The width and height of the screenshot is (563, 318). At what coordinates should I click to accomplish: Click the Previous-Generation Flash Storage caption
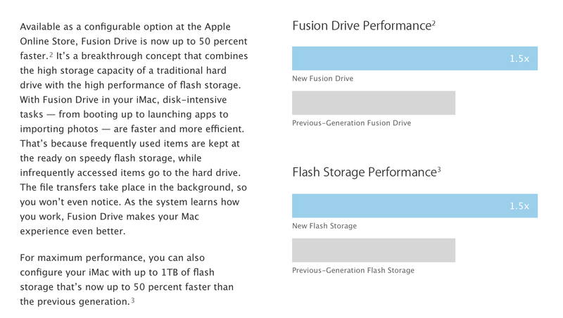pyautogui.click(x=353, y=270)
